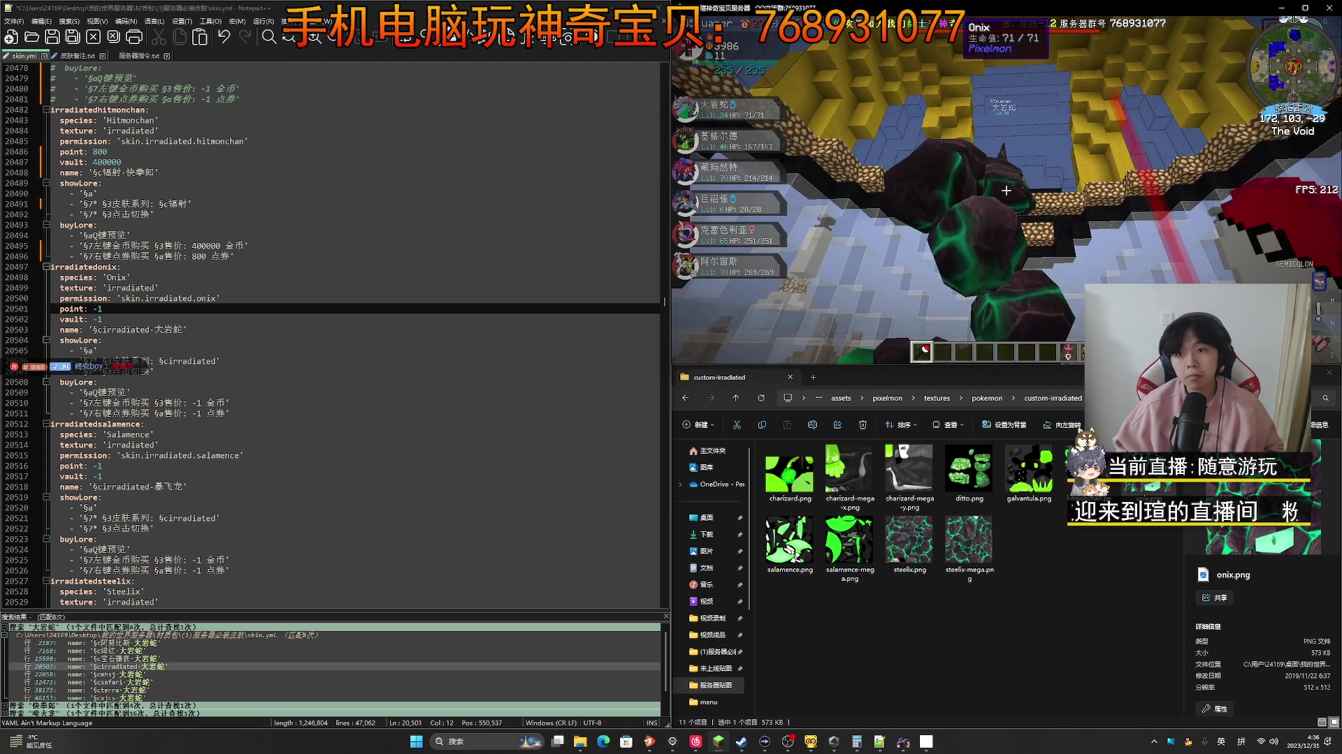1342x754 pixels.
Task: Click the Delete trash icon in File Explorer
Action: [863, 424]
